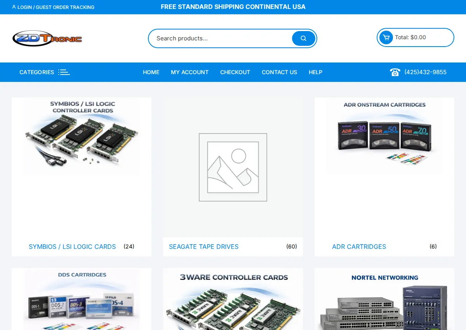
Task: Open the Help menu item
Action: coord(315,72)
